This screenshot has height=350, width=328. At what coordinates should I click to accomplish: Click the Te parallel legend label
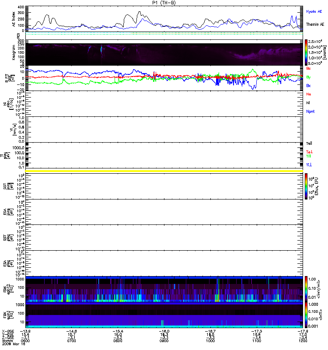point(309,143)
